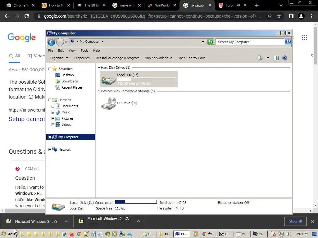Expand the Music library node
The width and height of the screenshot is (318, 238).
tap(53, 112)
